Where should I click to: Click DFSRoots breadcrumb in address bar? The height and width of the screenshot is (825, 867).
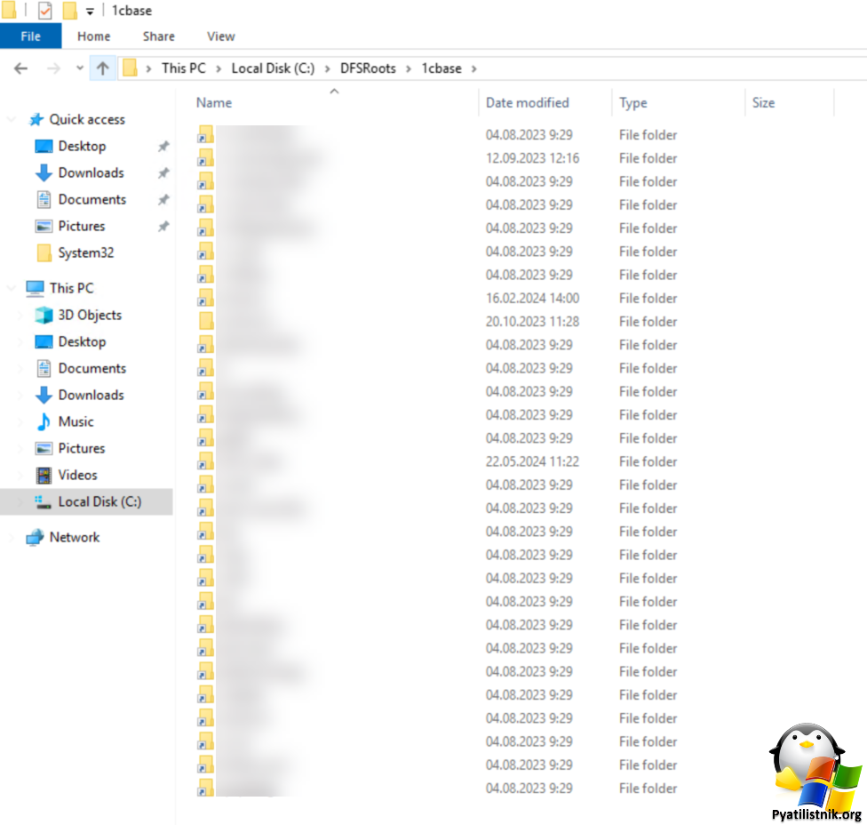(x=368, y=68)
